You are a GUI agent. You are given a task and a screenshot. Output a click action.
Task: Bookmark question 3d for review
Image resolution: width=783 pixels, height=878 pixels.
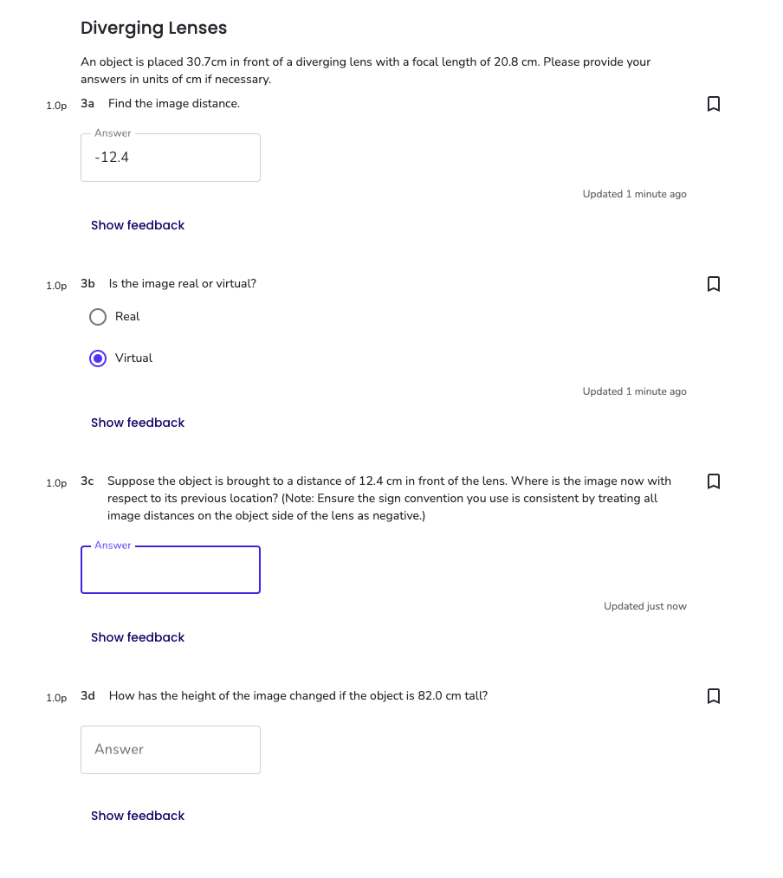pyautogui.click(x=713, y=696)
